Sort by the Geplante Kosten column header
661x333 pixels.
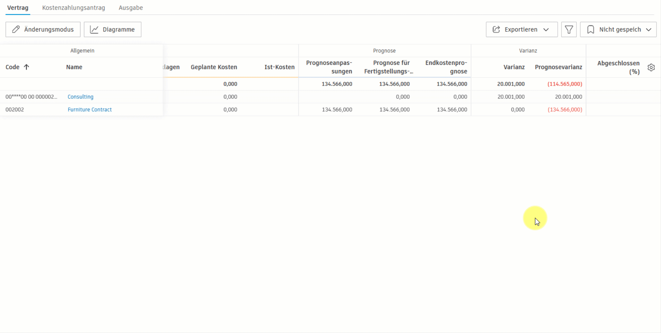pyautogui.click(x=214, y=67)
